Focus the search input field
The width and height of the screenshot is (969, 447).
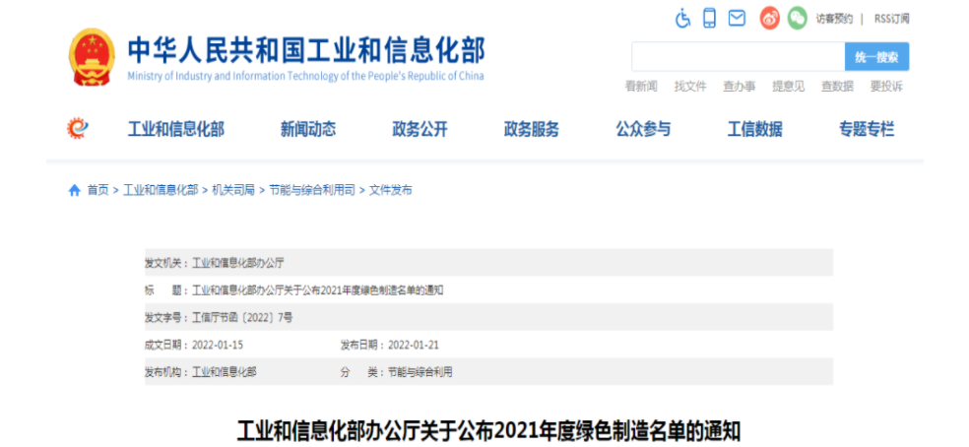[x=738, y=57]
